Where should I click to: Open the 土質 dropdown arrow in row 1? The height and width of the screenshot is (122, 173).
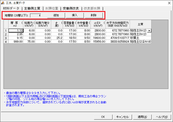click(x=149, y=31)
